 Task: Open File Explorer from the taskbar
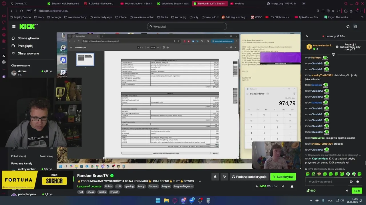pos(166,200)
